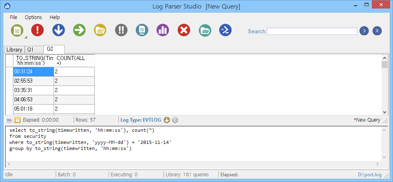Click the SQL icon in query bar

tap(9, 120)
